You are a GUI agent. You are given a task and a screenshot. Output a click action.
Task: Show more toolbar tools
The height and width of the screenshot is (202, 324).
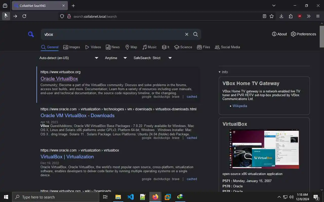[x=309, y=16]
